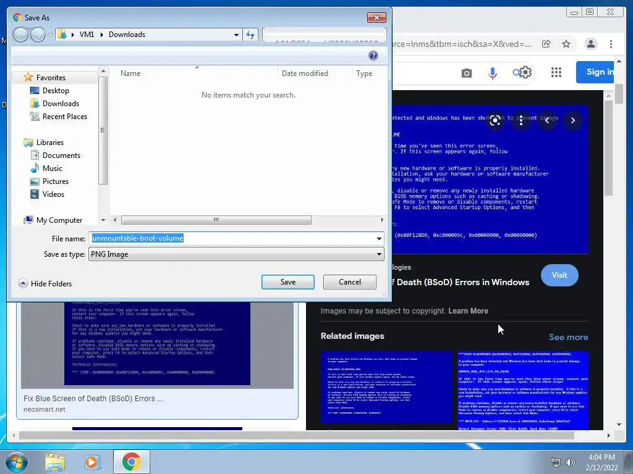
Task: Open the first related image thumbnail
Action: pos(386,388)
